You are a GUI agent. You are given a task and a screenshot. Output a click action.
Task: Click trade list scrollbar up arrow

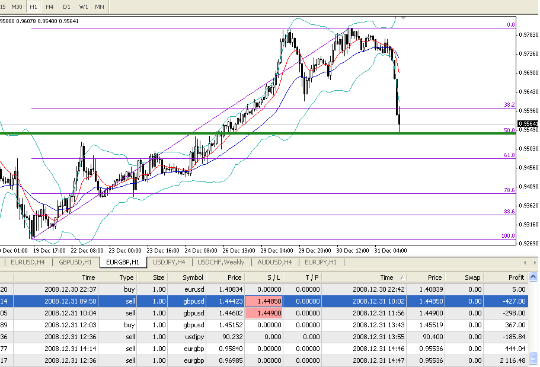point(534,277)
